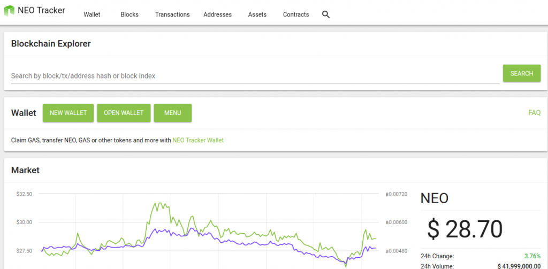Click the OPEN WALLET button

[124, 113]
